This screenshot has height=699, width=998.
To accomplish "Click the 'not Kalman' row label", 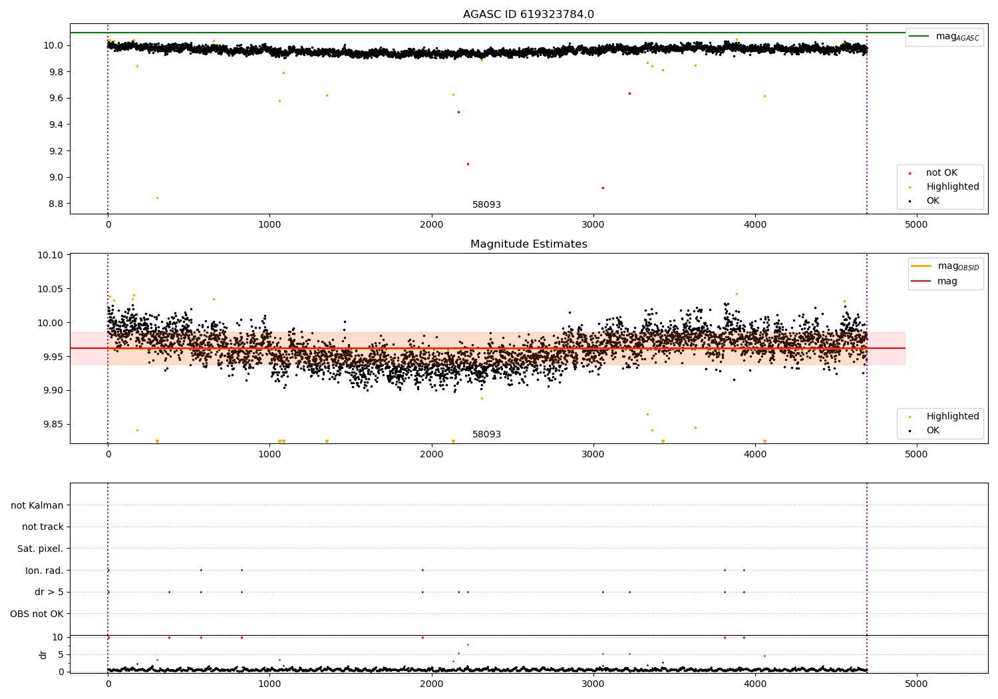I will pos(37,505).
